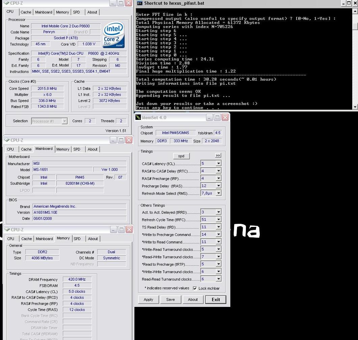Click the About button in MemSet
The height and width of the screenshot is (340, 358).
(x=193, y=299)
